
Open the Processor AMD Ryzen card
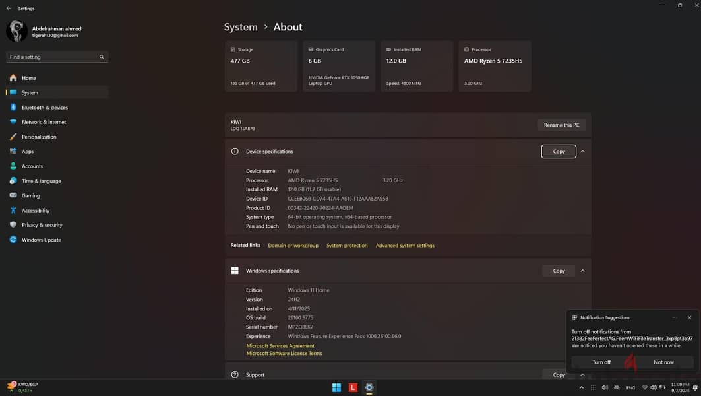[495, 66]
